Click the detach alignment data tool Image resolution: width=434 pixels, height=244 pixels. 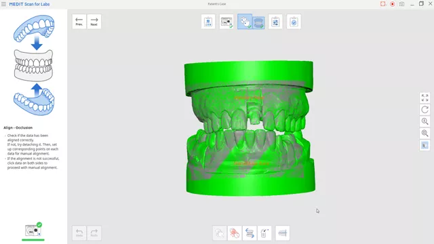tap(235, 233)
